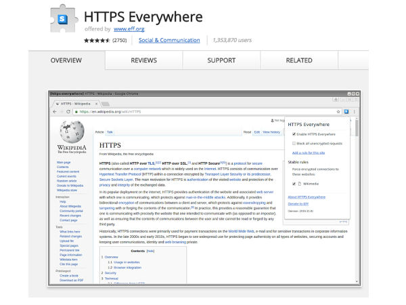The height and width of the screenshot is (305, 406).
Task: Open View history on the Wikipedia article
Action: tap(271, 132)
